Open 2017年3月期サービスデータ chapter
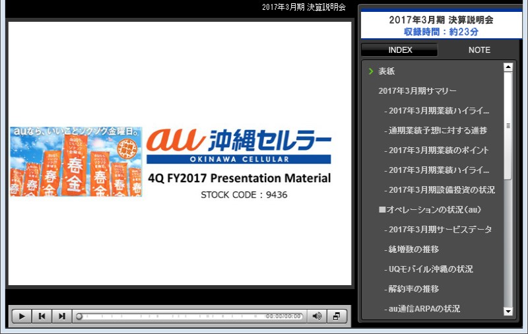This screenshot has width=528, height=334. coord(438,230)
